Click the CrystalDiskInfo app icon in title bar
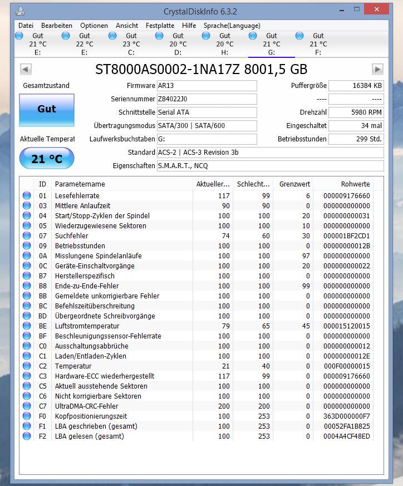 tap(20, 11)
